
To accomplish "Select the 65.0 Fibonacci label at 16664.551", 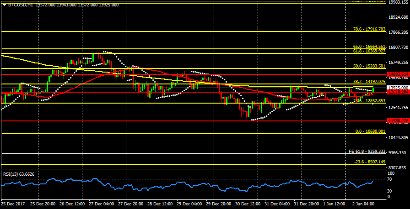I will click(369, 46).
